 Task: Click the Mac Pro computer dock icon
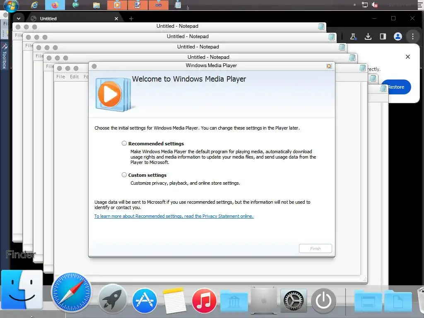coord(264,301)
